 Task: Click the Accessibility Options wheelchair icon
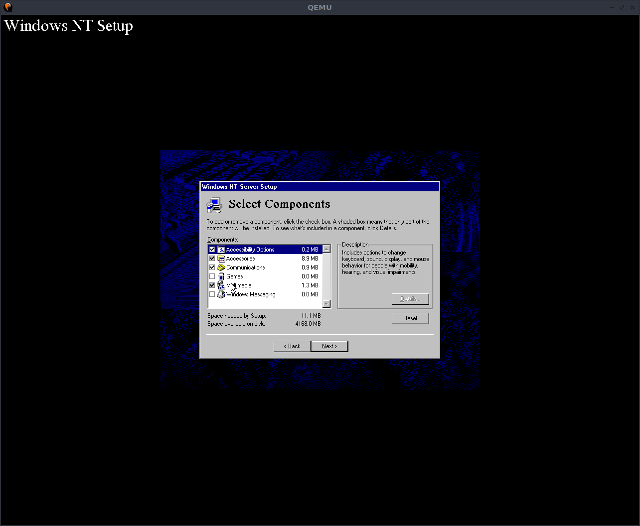tap(221, 250)
